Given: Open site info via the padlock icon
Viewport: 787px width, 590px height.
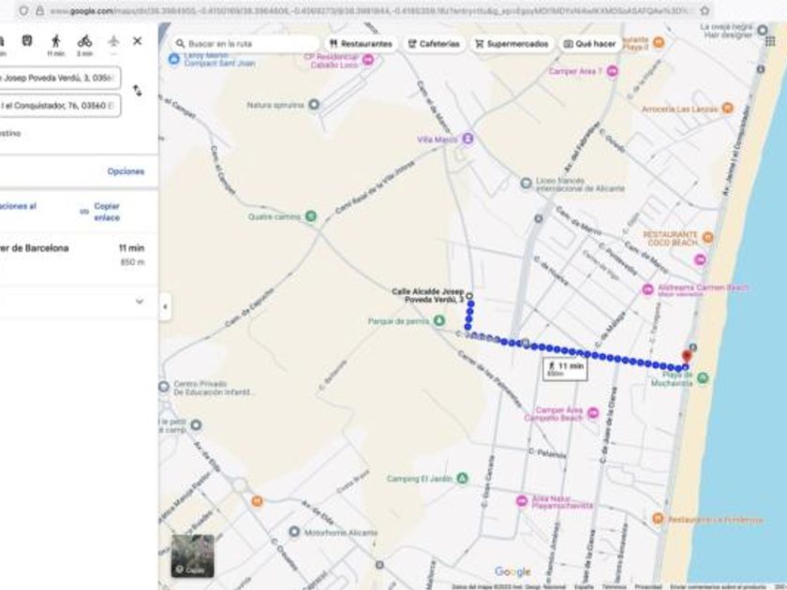Looking at the screenshot, I should coord(39,10).
